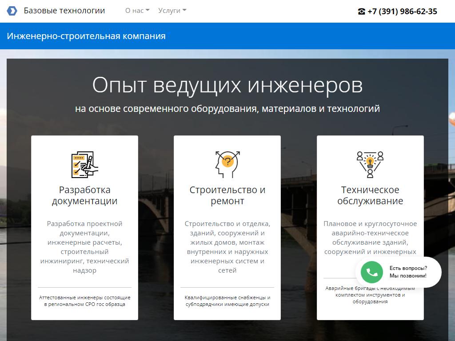Click the «Базовые технологии» brand name
The image size is (455, 341).
[64, 11]
